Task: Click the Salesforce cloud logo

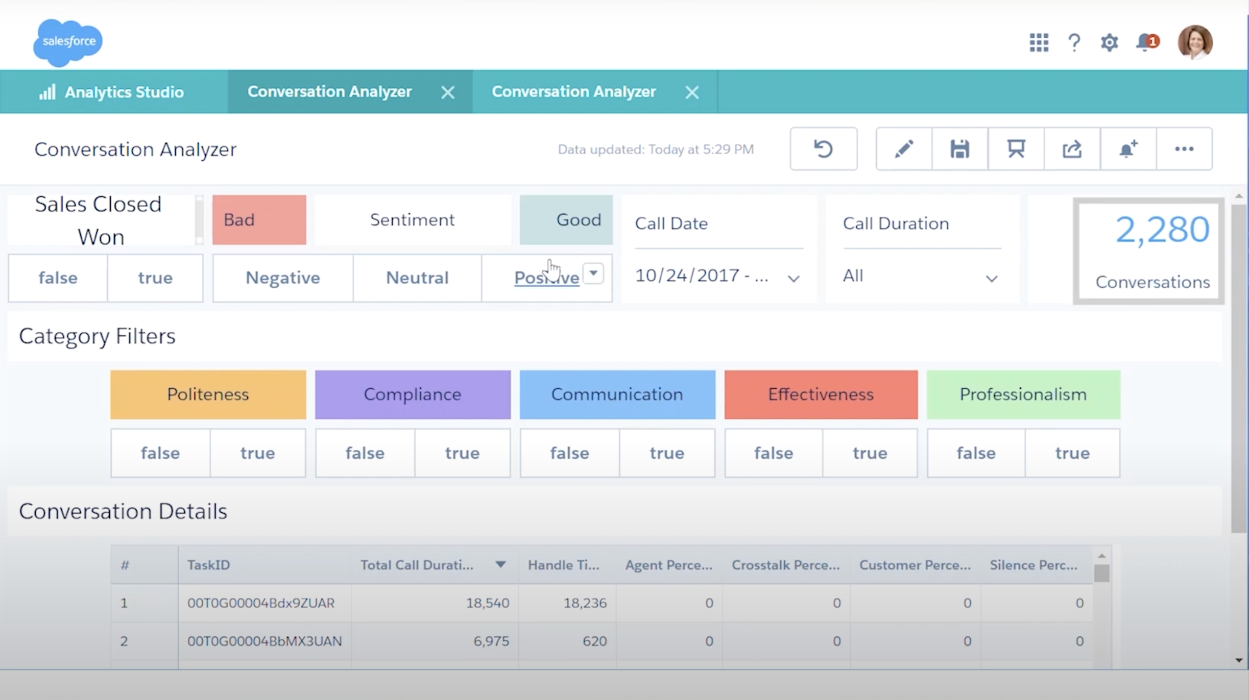Action: click(68, 42)
